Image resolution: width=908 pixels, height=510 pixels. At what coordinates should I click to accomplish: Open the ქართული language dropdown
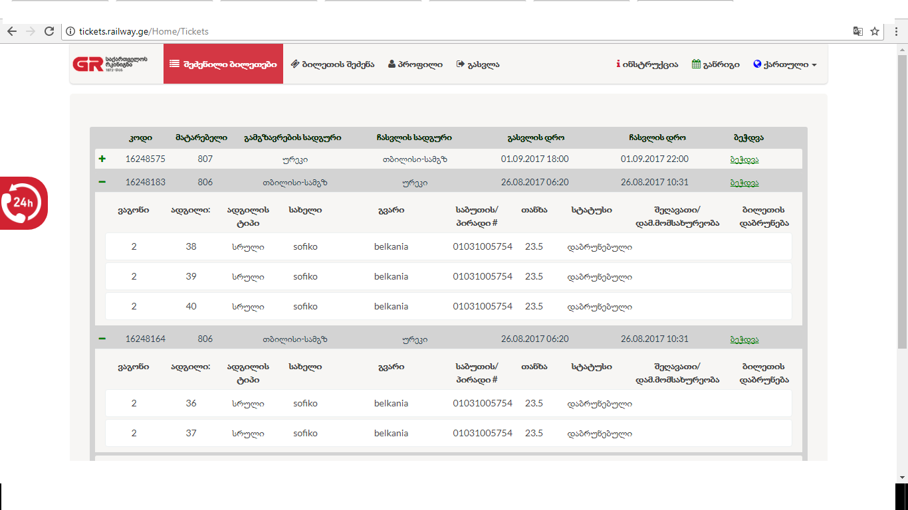[x=785, y=64]
